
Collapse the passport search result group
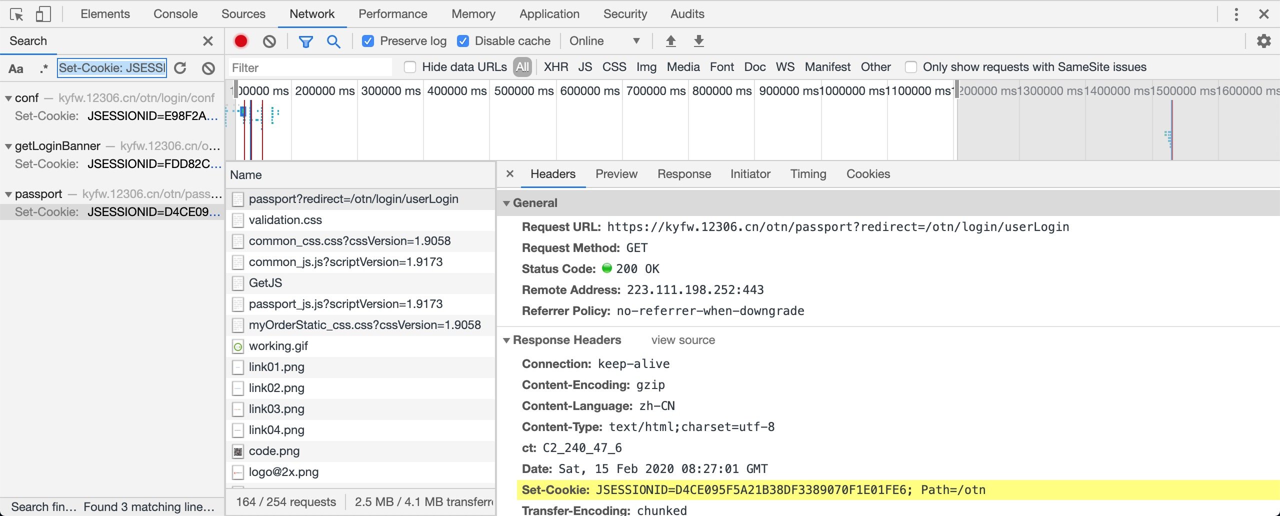[x=8, y=193]
